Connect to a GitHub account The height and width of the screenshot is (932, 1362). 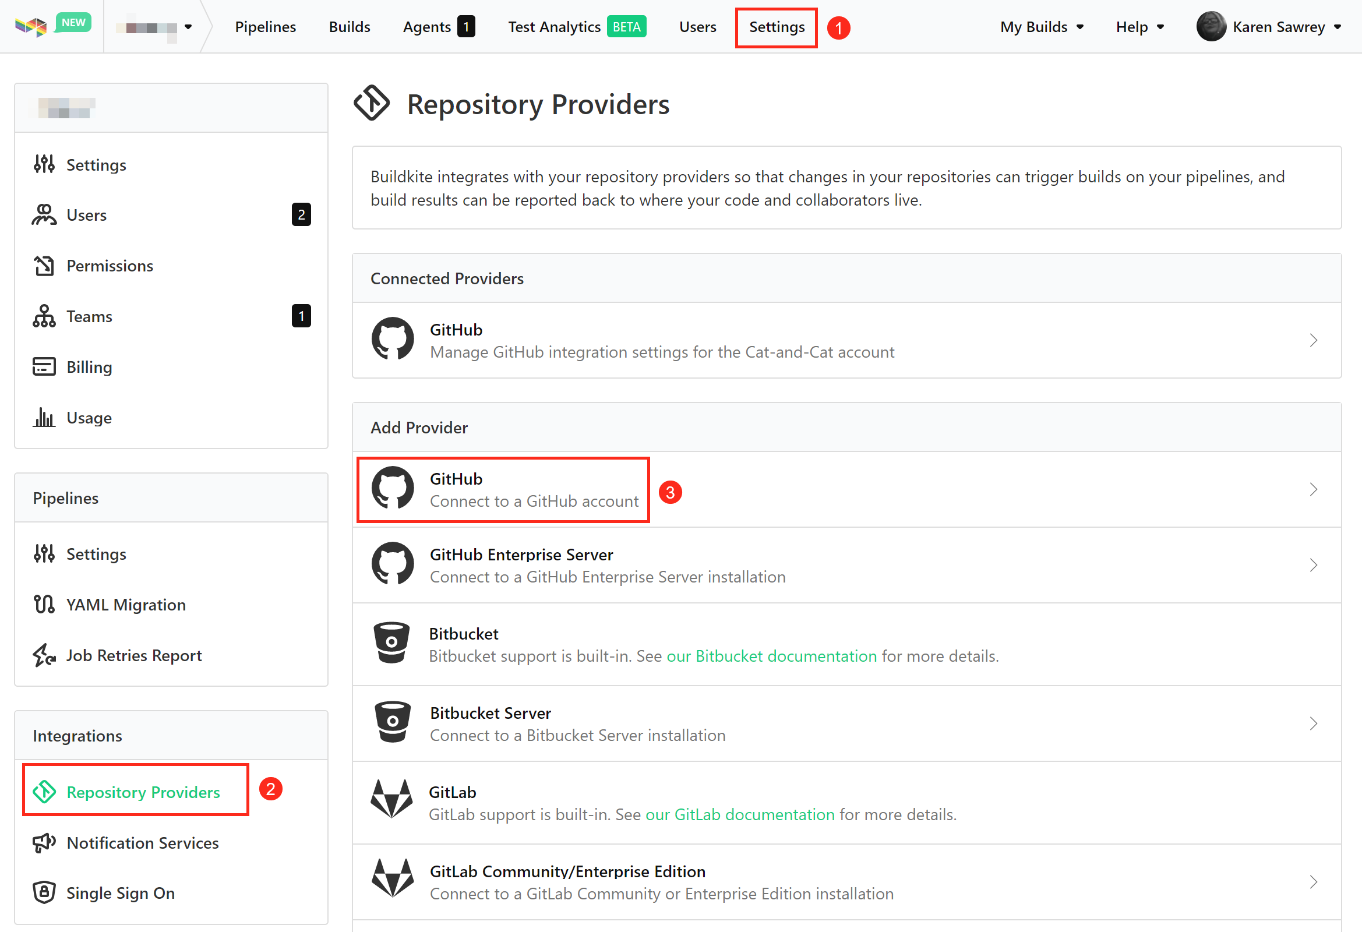[846, 489]
